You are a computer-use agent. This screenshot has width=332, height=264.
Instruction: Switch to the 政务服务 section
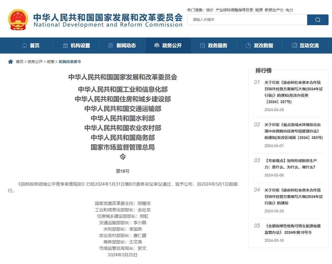pyautogui.click(x=217, y=46)
